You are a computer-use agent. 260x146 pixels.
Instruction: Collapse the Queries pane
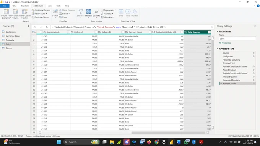pos(28,26)
